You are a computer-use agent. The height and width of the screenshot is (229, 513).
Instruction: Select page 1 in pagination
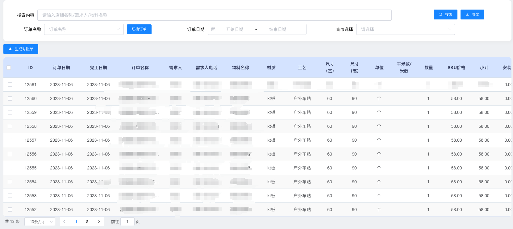point(76,222)
